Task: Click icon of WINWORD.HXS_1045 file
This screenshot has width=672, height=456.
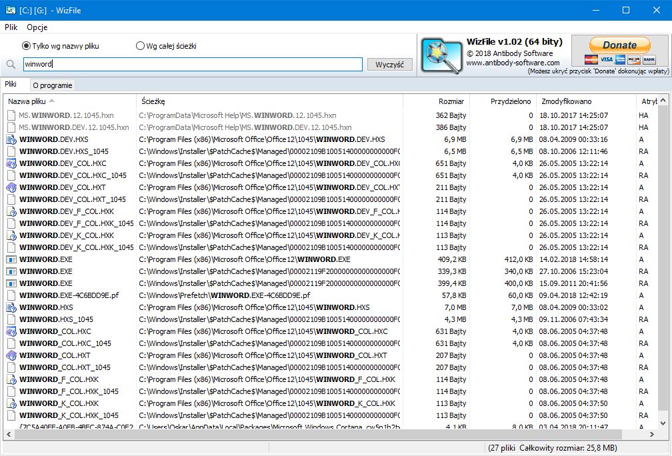Action: (11, 319)
